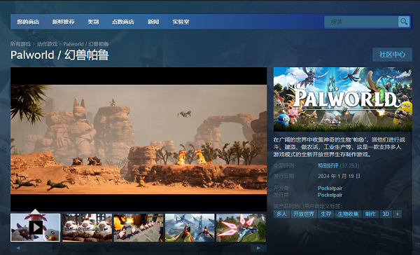The image size is (420, 255).
Task: Play the trailer video thumbnail
Action: pyautogui.click(x=36, y=228)
